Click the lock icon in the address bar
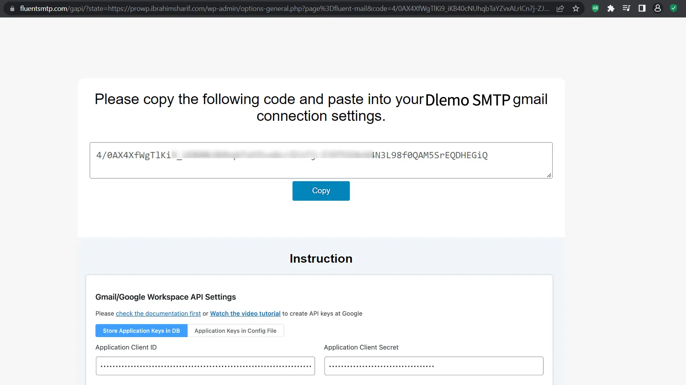This screenshot has height=385, width=686. pos(12,9)
